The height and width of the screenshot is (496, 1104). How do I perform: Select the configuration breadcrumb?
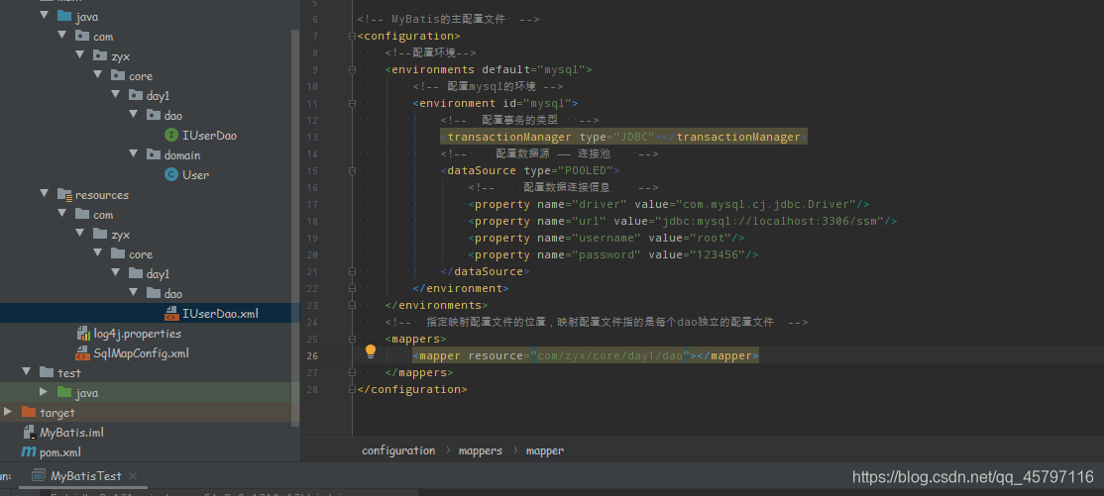[x=398, y=450]
